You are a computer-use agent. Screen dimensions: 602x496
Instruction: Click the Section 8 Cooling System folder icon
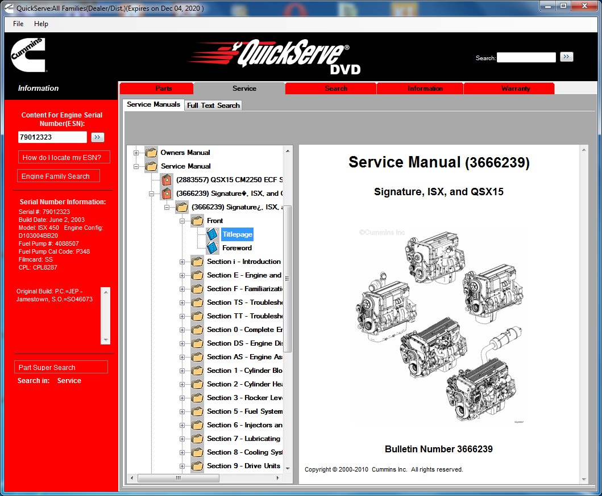197,452
